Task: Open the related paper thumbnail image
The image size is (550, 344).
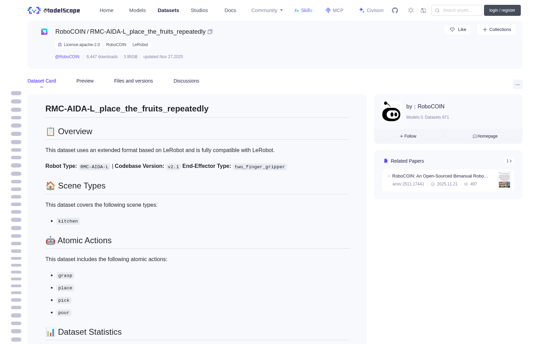Action: tap(504, 180)
